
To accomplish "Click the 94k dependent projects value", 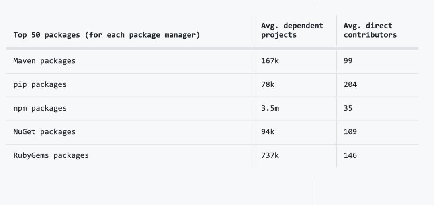I will pyautogui.click(x=268, y=132).
